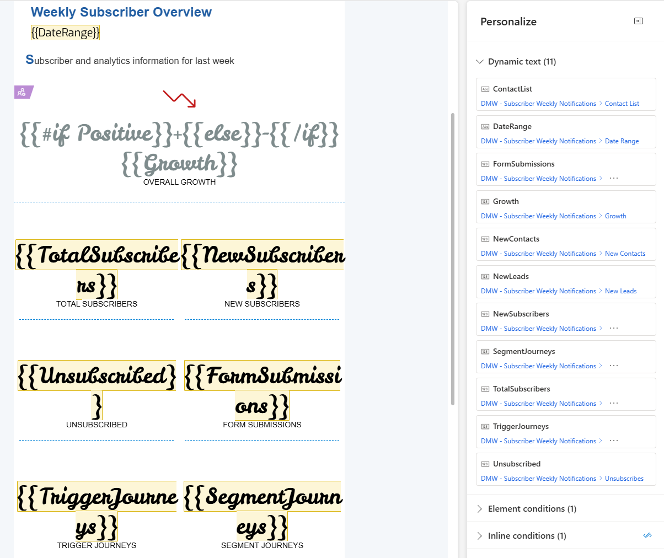Screen dimensions: 664x558
Task: Open the ellipsis under FormSubmissions
Action: 613,179
